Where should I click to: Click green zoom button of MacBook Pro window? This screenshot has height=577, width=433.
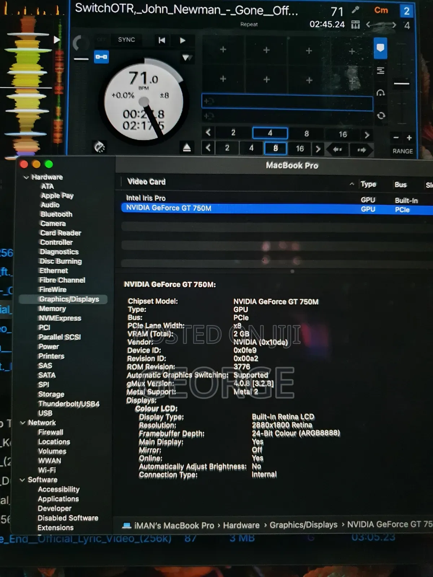[x=49, y=164]
